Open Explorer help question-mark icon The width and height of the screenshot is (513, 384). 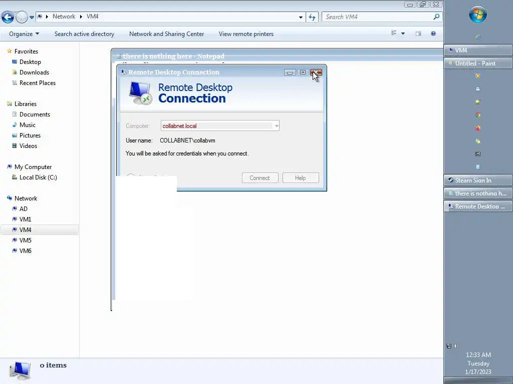(x=433, y=33)
